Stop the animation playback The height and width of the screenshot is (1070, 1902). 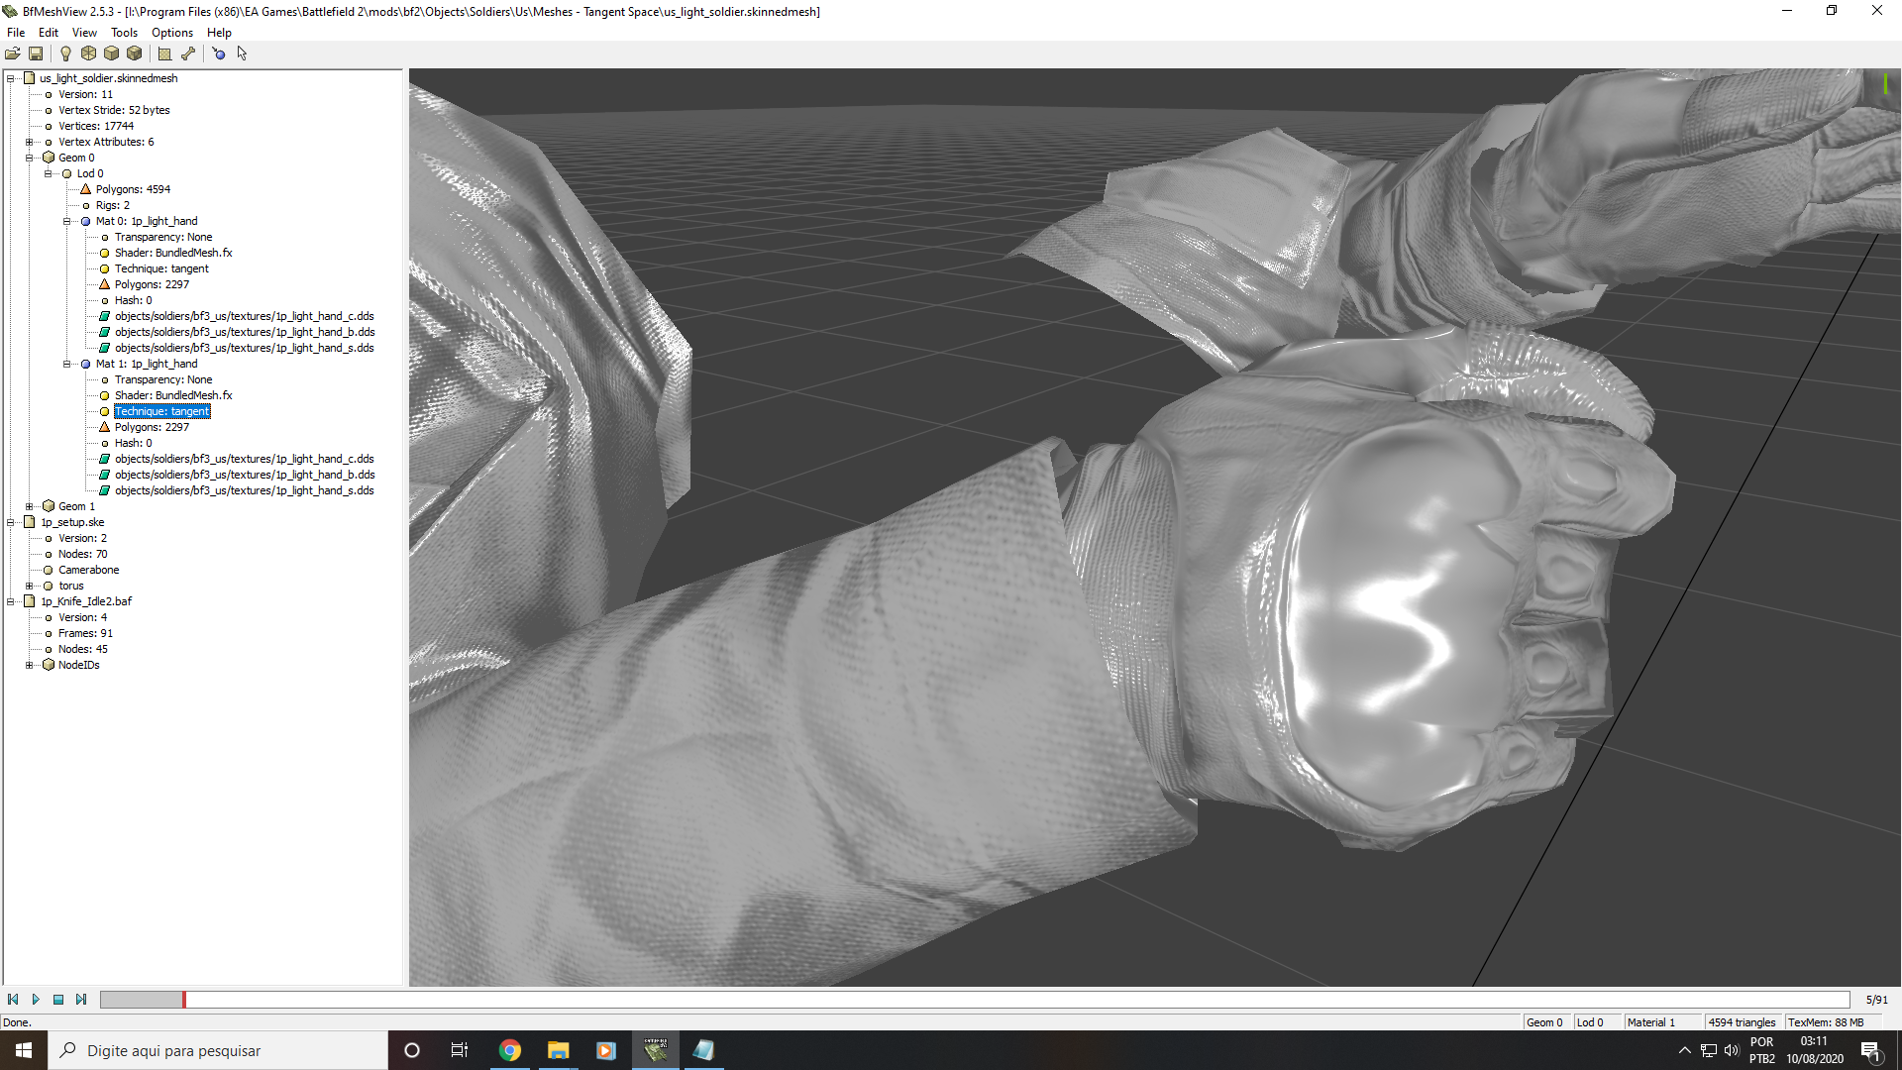click(58, 1000)
